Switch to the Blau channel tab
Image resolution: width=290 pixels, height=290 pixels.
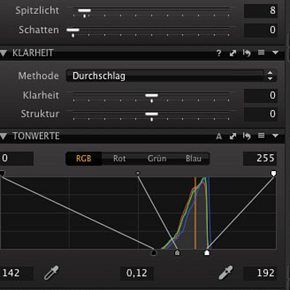tap(193, 158)
